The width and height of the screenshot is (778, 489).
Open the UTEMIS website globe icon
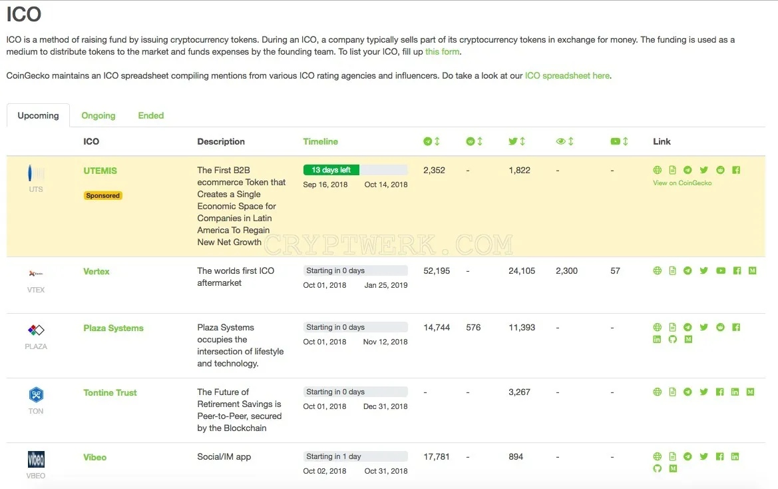657,171
